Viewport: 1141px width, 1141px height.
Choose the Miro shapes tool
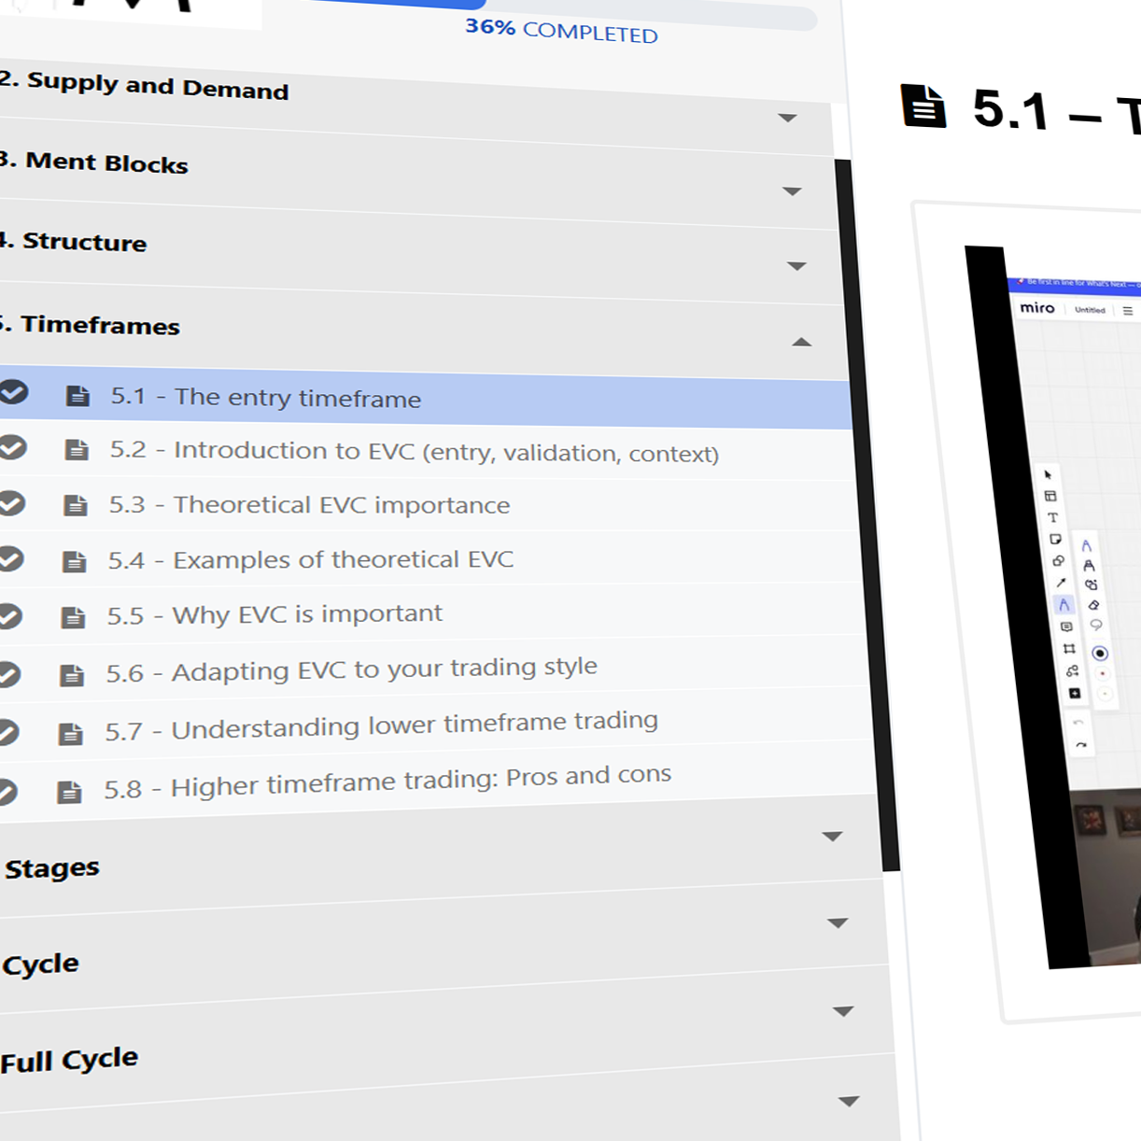(1058, 561)
